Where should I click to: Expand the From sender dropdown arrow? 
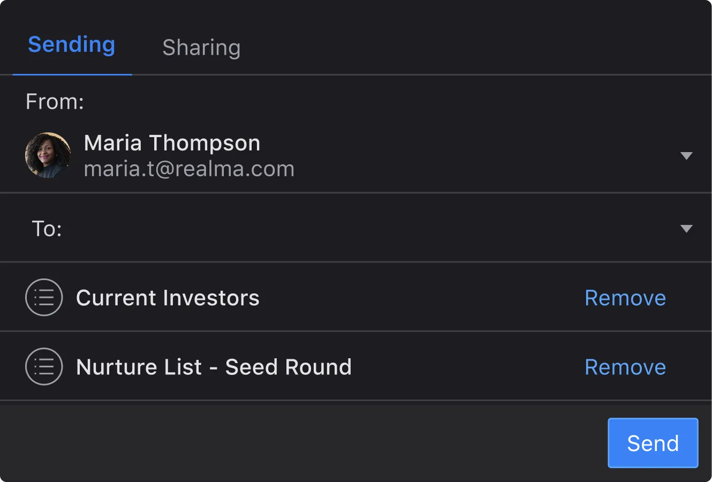686,156
